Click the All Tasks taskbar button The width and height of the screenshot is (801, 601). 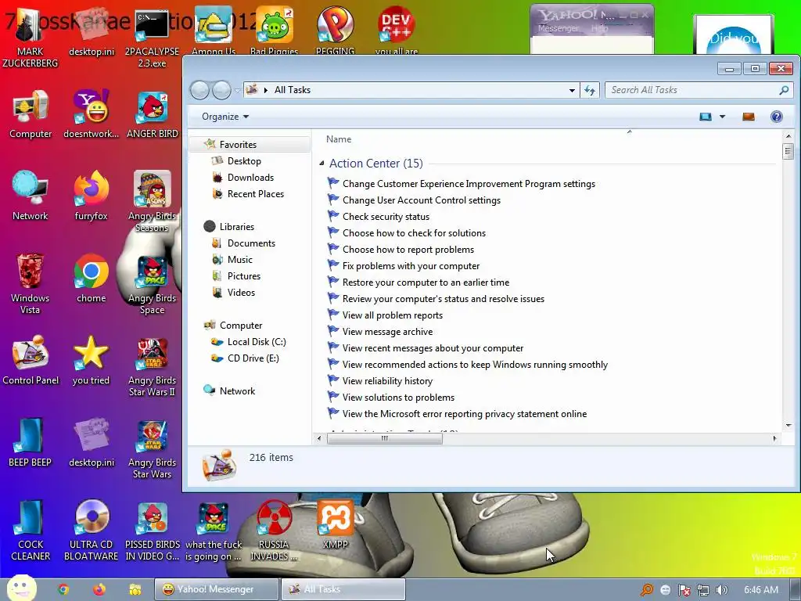[x=344, y=589]
